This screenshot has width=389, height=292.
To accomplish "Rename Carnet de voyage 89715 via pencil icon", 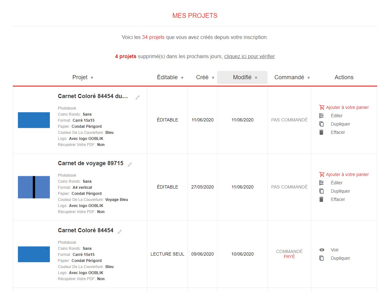I will click(x=129, y=165).
